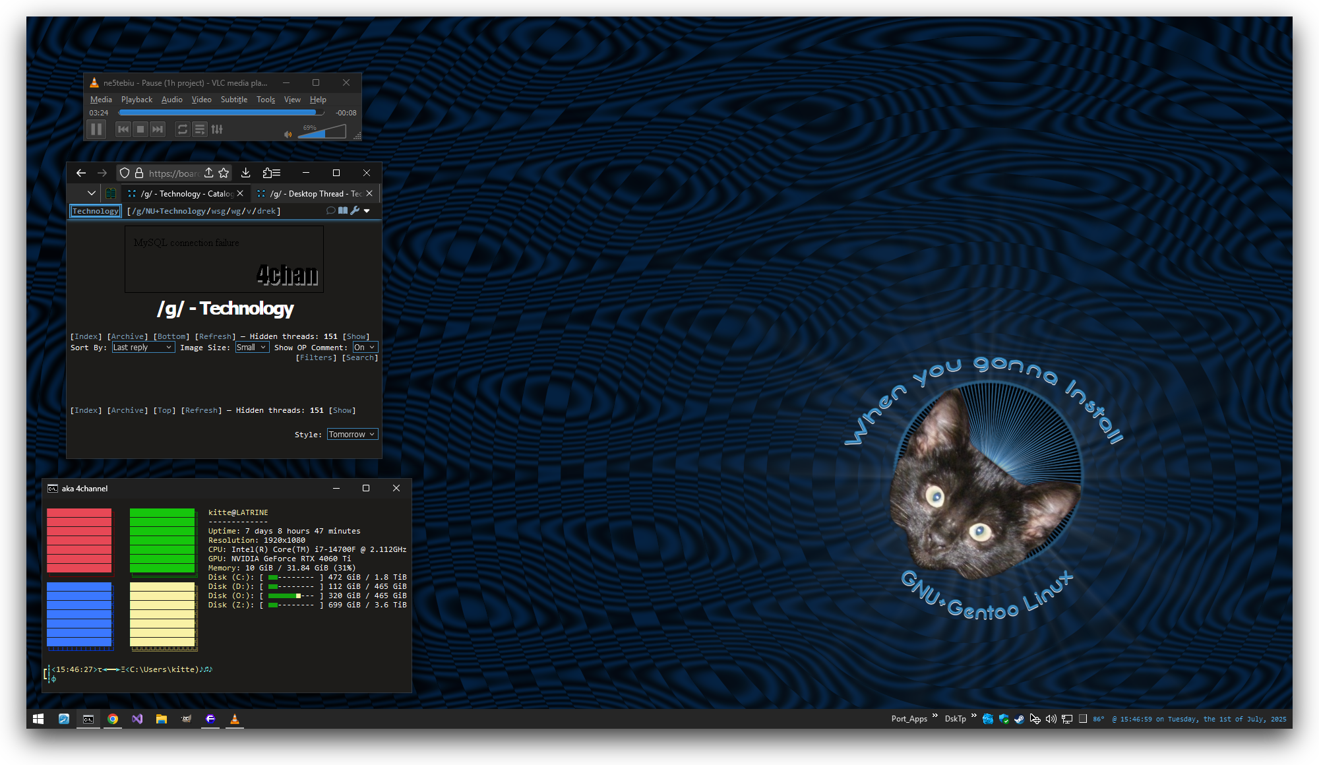This screenshot has height=765, width=1319.
Task: Jump to [Bottom] of catalog
Action: (171, 336)
